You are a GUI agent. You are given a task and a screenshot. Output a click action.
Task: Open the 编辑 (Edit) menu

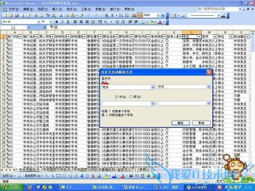pyautogui.click(x=28, y=9)
